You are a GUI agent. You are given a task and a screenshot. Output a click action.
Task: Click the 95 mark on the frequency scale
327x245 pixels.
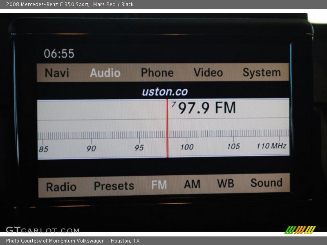(139, 148)
